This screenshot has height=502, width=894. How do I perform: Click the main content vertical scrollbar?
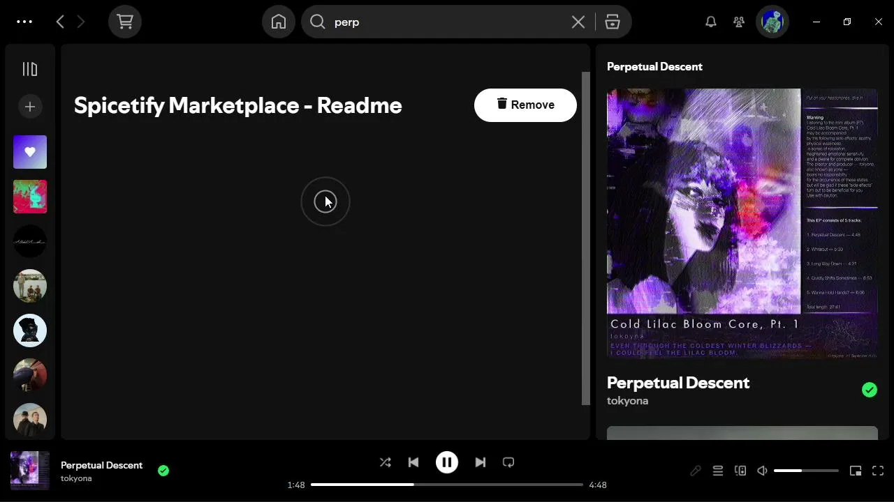(x=586, y=238)
